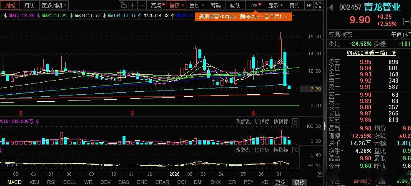Screen dimensions: 411x186
Task: Click 换指标 in the VOL panel
Action: point(281,122)
